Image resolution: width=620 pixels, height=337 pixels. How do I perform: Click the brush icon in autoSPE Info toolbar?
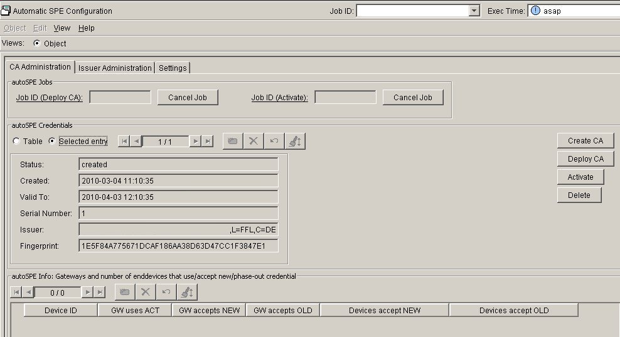[x=187, y=293]
